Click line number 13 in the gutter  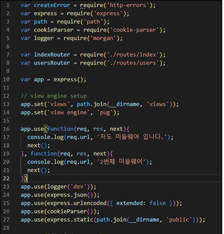tap(6, 104)
